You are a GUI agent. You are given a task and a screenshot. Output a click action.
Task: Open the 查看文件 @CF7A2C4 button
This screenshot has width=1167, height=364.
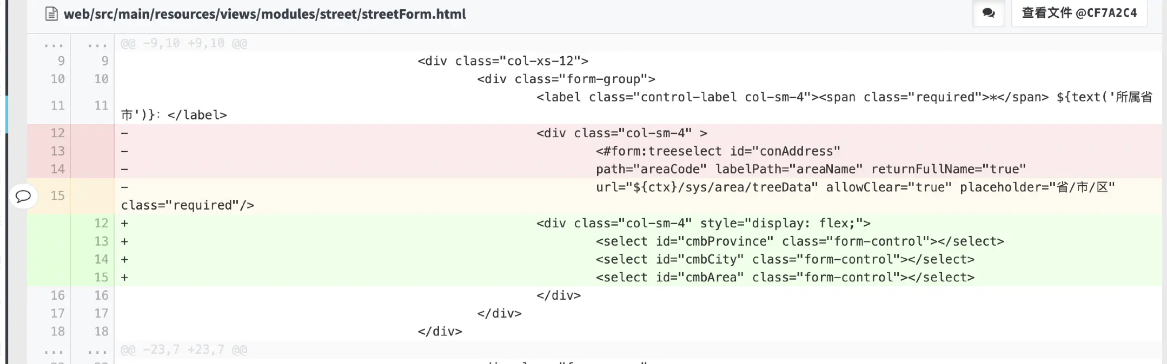(x=1079, y=13)
